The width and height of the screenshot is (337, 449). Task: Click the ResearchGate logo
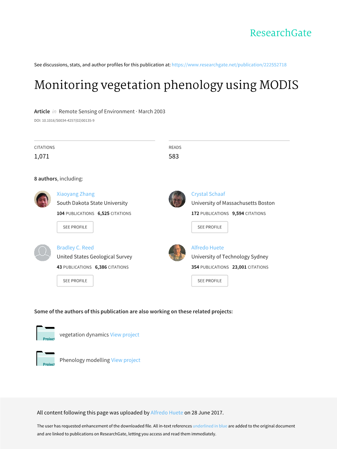280,33
